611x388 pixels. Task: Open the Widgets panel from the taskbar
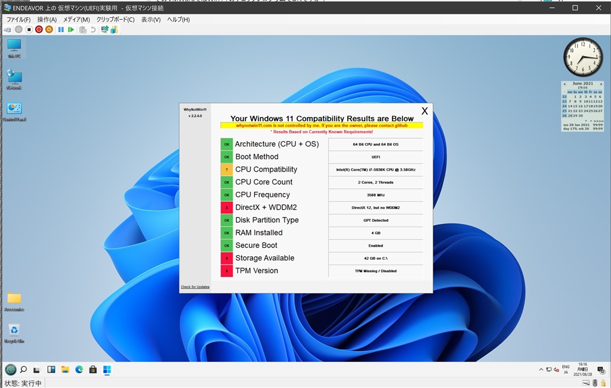tap(51, 370)
